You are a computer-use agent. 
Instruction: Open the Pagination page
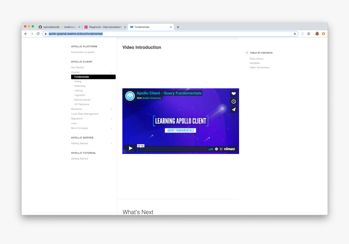click(x=80, y=95)
